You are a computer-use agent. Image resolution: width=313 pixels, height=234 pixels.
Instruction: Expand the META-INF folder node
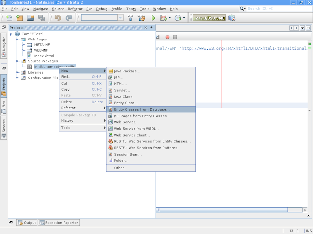click(x=23, y=45)
